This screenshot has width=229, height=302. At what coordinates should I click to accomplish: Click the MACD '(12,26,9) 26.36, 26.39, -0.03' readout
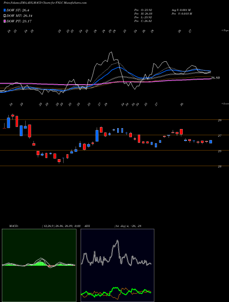[61, 226]
